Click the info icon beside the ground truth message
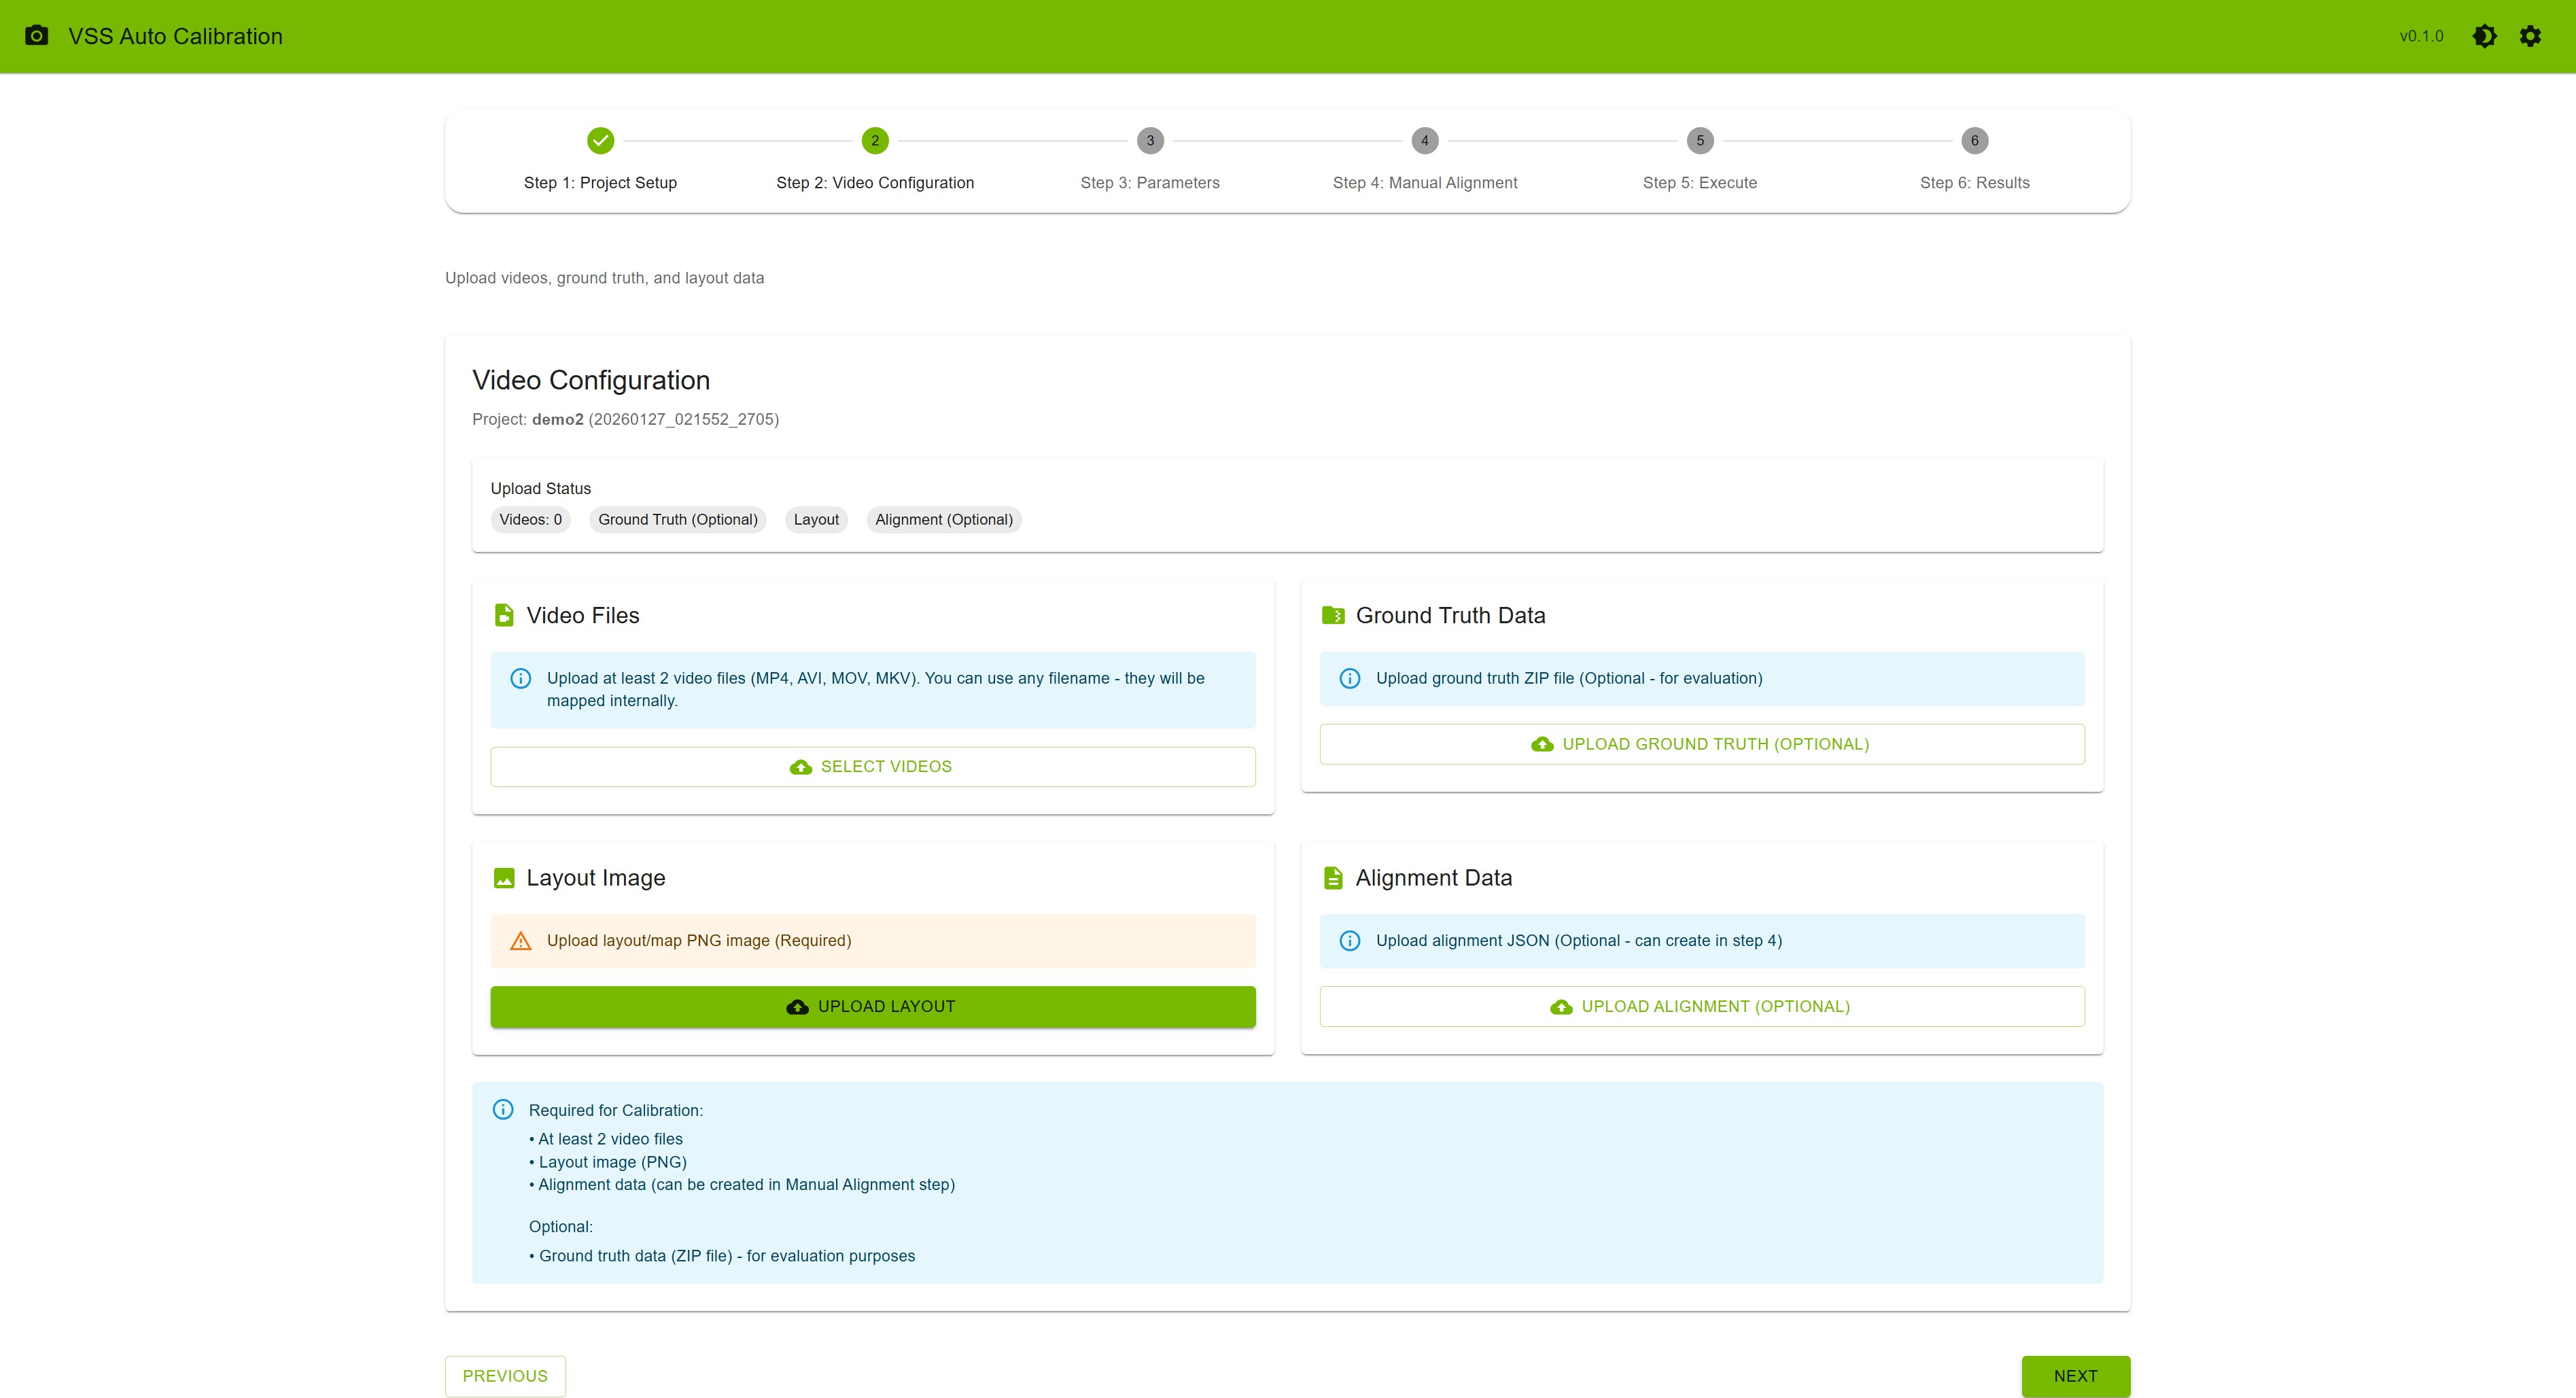This screenshot has width=2576, height=1398. click(1350, 678)
